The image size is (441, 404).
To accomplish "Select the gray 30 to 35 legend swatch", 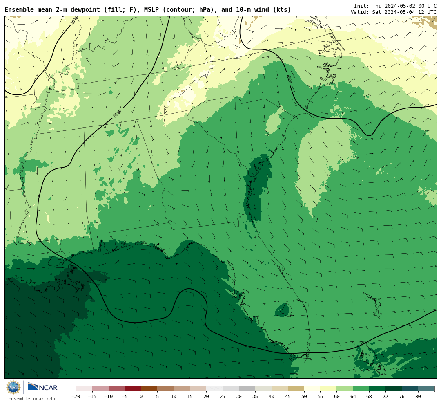I will click(x=247, y=388).
